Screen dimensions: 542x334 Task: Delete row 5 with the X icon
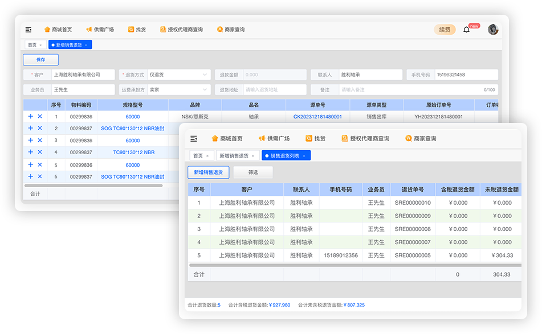tap(40, 165)
